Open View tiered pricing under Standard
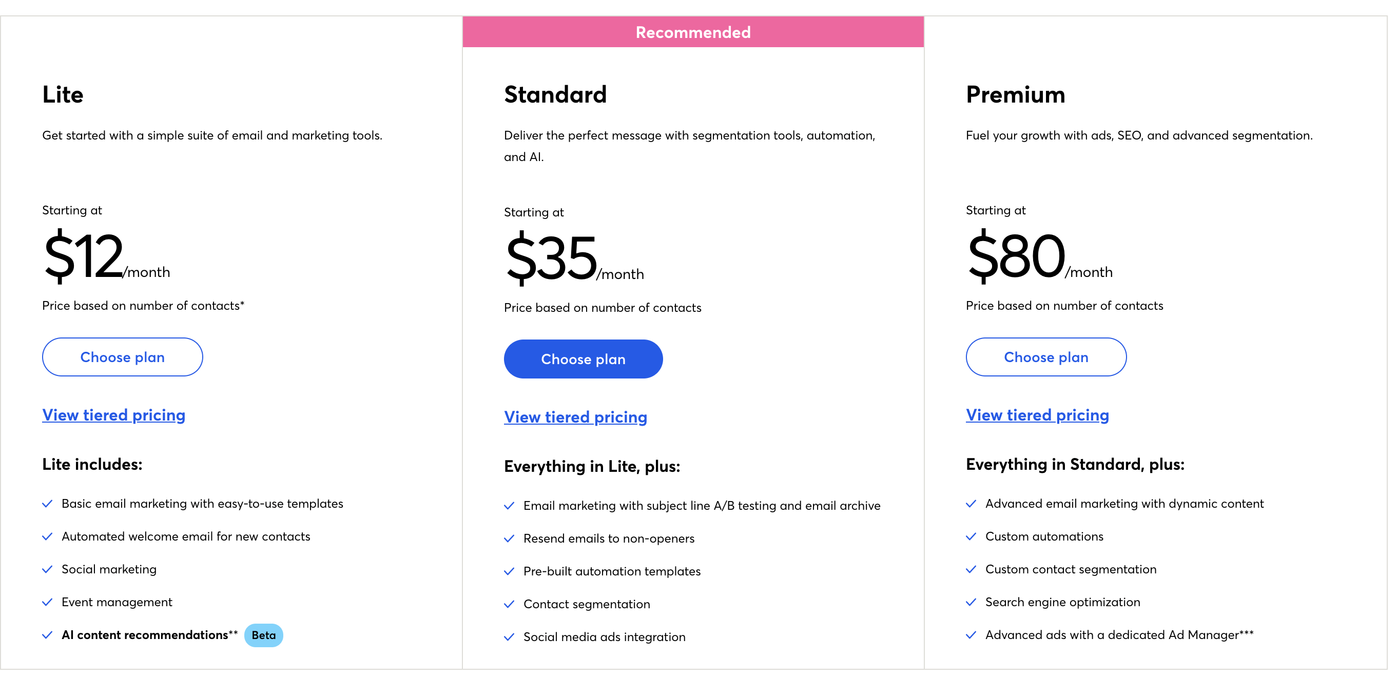The image size is (1397, 678). click(575, 417)
